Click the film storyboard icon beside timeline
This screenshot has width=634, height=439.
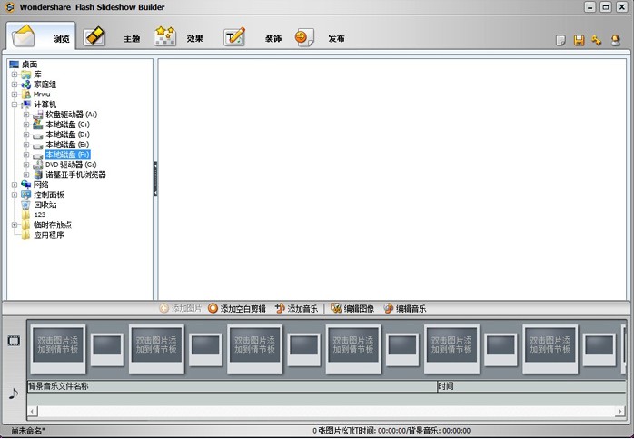[14, 342]
